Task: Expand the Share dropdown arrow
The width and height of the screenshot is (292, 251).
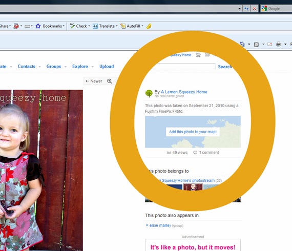Action: (x=10, y=26)
